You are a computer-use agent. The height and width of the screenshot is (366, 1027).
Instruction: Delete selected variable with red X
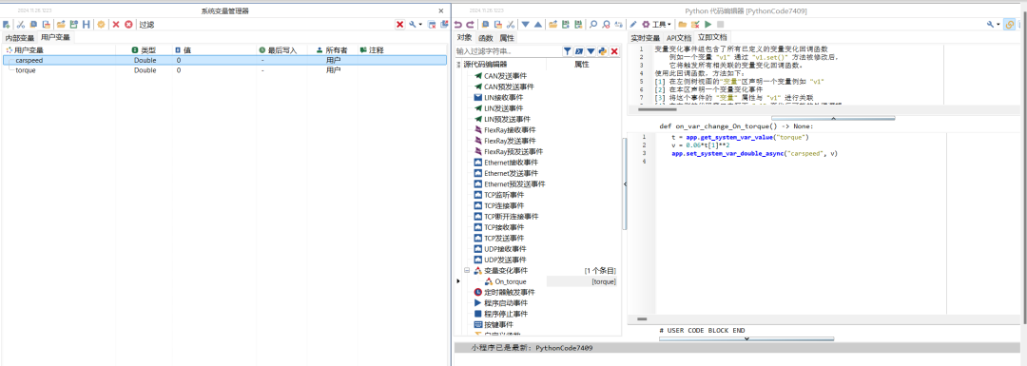point(116,24)
